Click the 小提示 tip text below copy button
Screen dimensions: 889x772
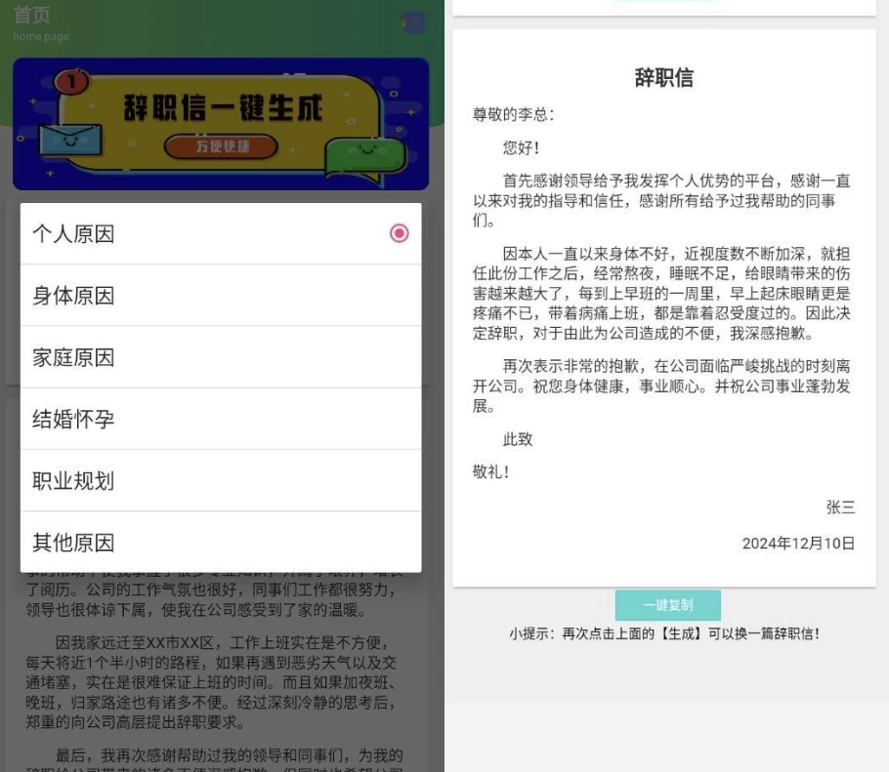click(663, 633)
